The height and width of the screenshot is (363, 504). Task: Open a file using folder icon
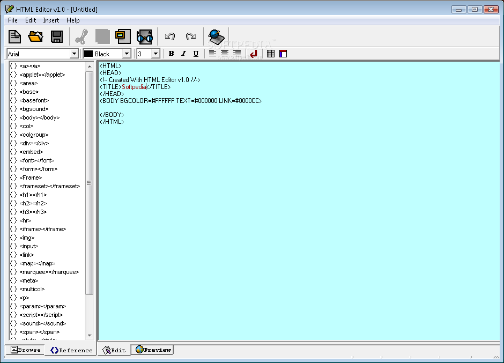click(36, 36)
